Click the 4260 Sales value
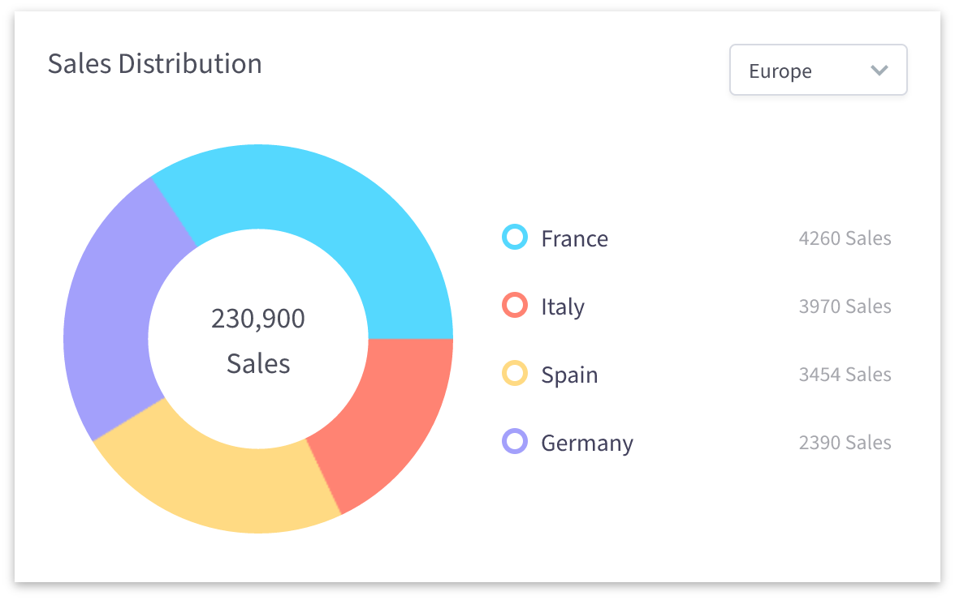Image resolution: width=955 pixels, height=600 pixels. [x=845, y=238]
